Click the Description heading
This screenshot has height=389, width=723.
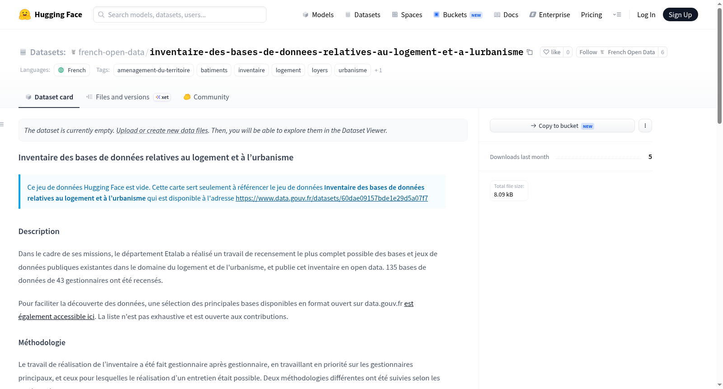[39, 231]
